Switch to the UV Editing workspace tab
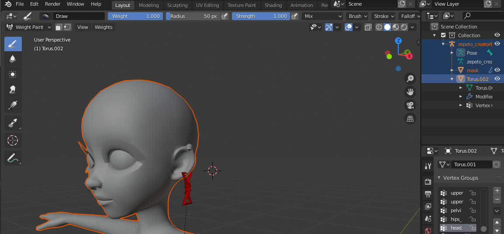The height and width of the screenshot is (234, 504). coord(207,5)
